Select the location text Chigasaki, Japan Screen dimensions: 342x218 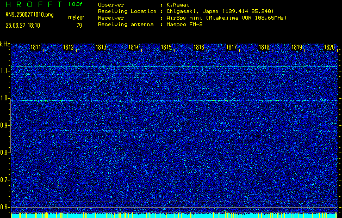(x=193, y=11)
